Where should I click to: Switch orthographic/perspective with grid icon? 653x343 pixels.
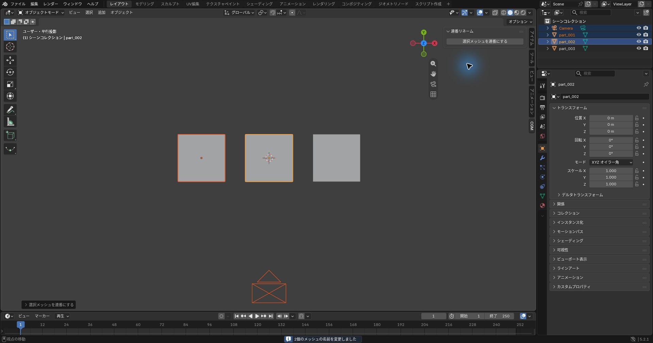tap(433, 94)
